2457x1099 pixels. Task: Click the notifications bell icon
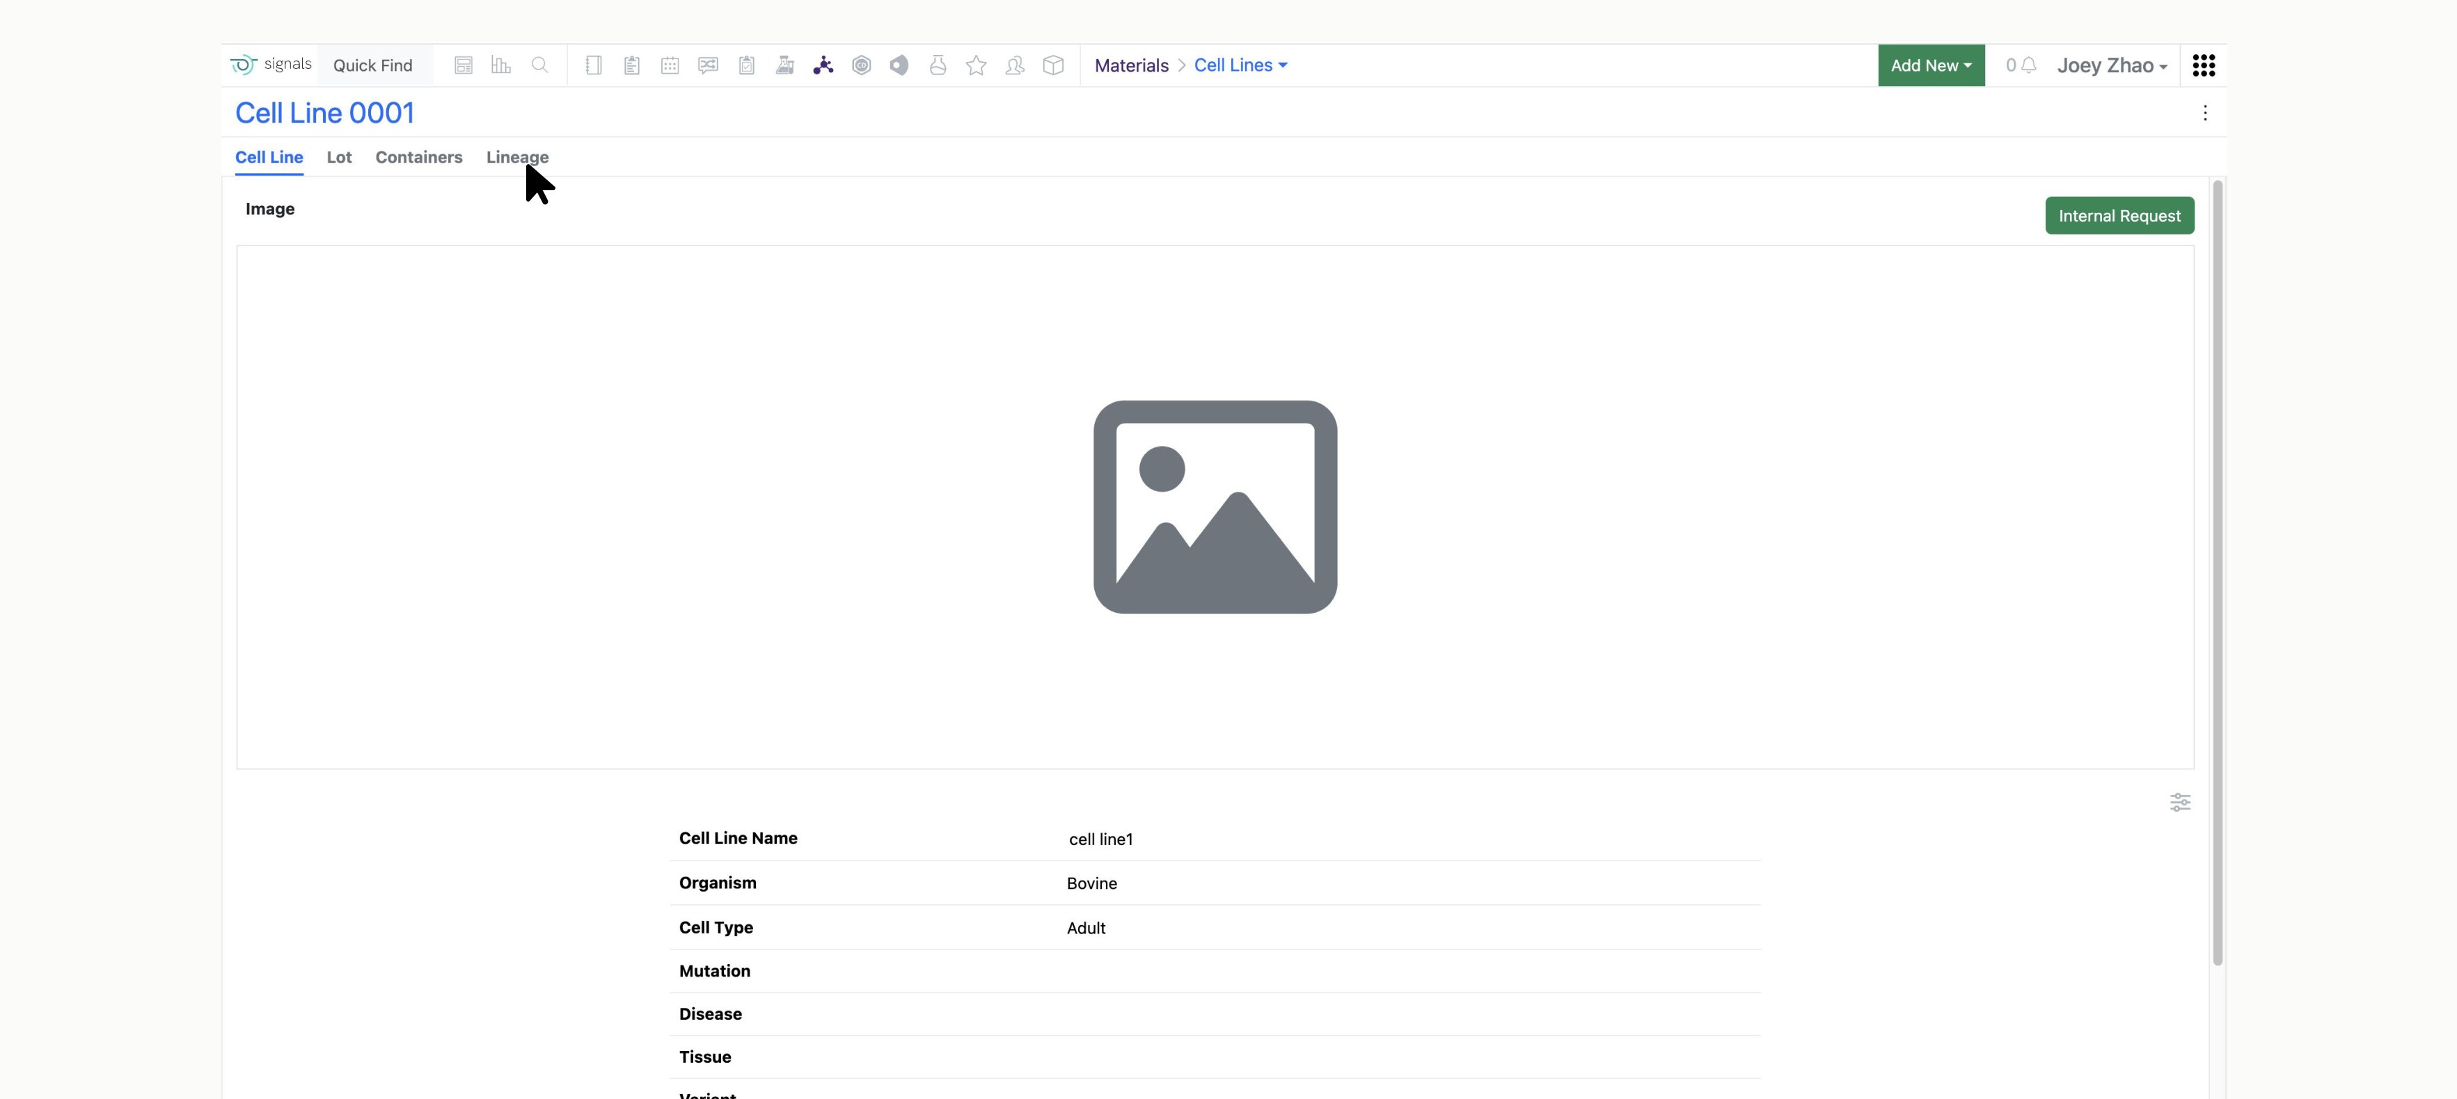tap(2029, 66)
